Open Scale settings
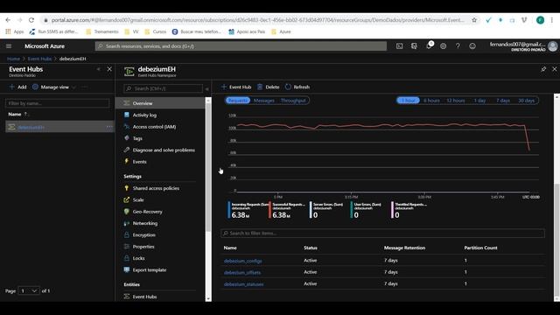The width and height of the screenshot is (560, 315). coord(138,200)
